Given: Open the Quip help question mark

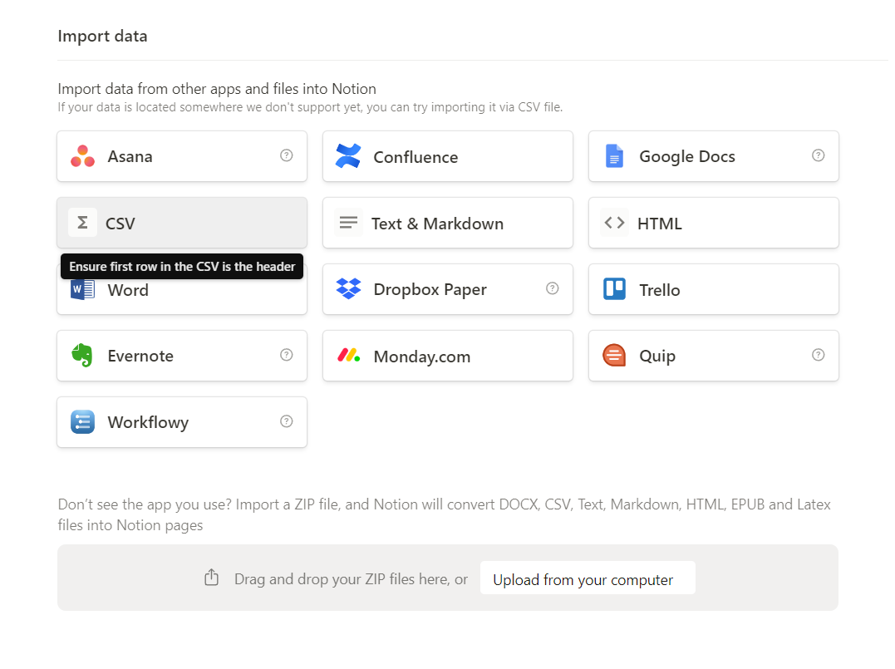Looking at the screenshot, I should pos(818,355).
